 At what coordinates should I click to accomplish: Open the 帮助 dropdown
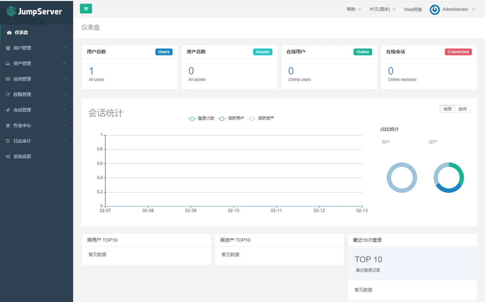click(x=354, y=9)
